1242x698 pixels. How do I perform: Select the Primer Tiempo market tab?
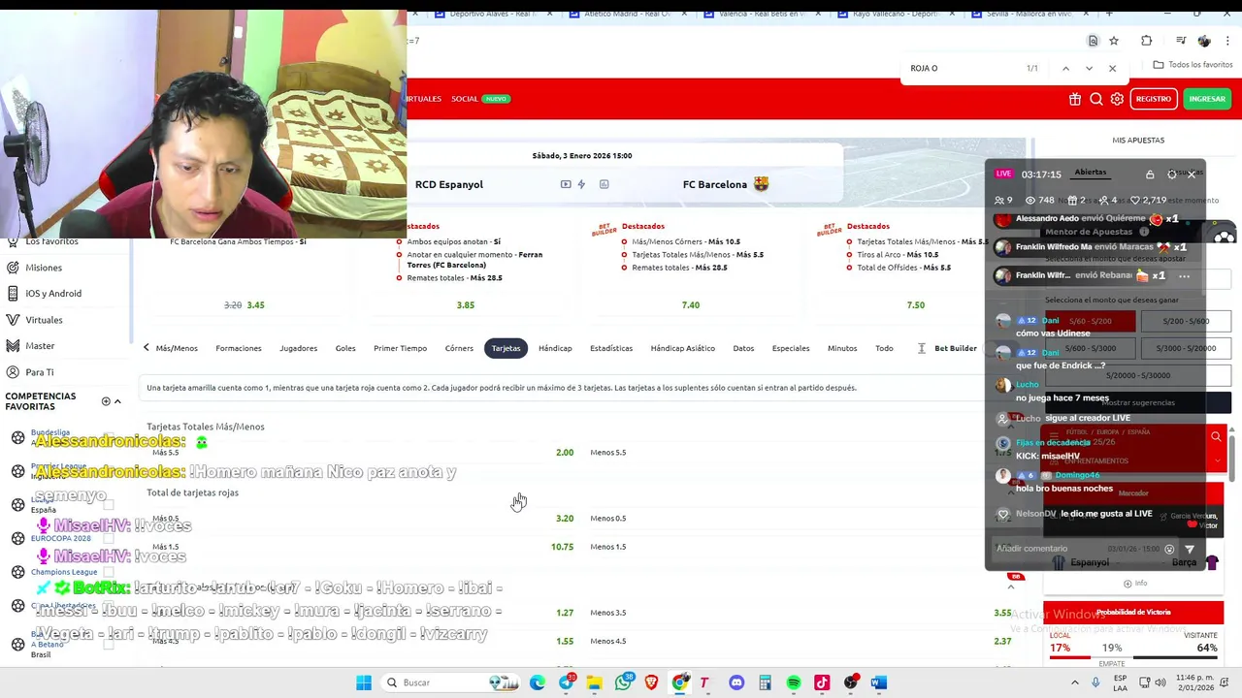point(400,348)
